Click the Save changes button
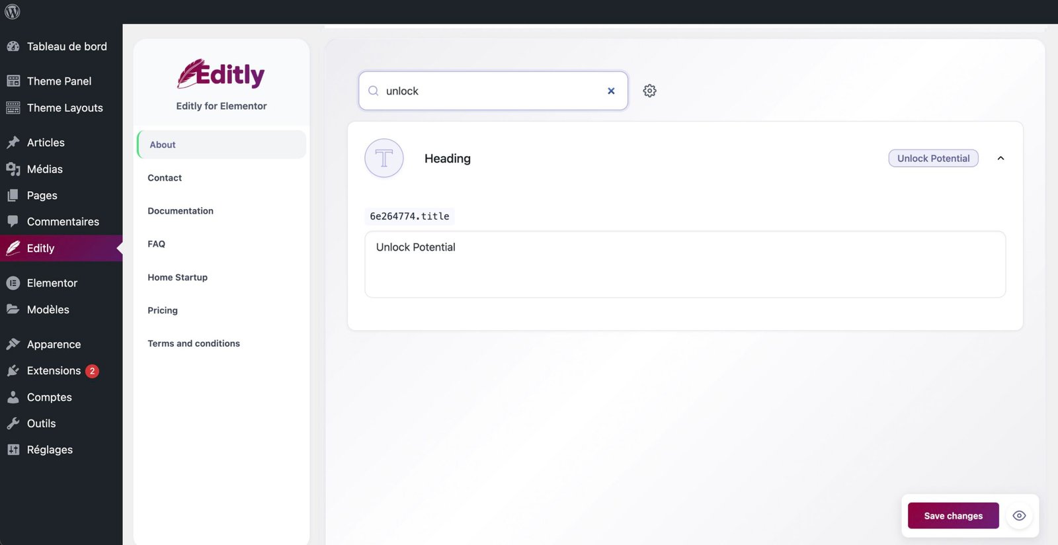 point(953,516)
